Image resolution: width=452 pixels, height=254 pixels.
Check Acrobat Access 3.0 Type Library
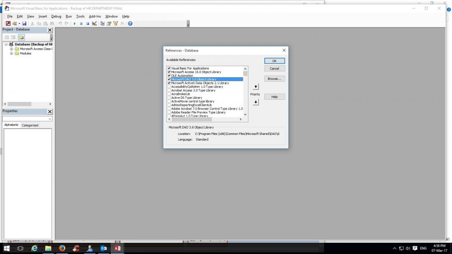point(169,90)
